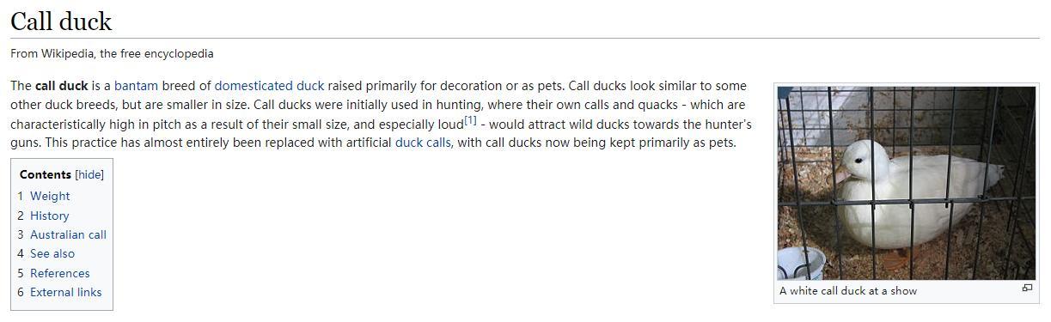Click the enlarge icon below the duck image
1051x322 pixels.
[1027, 289]
